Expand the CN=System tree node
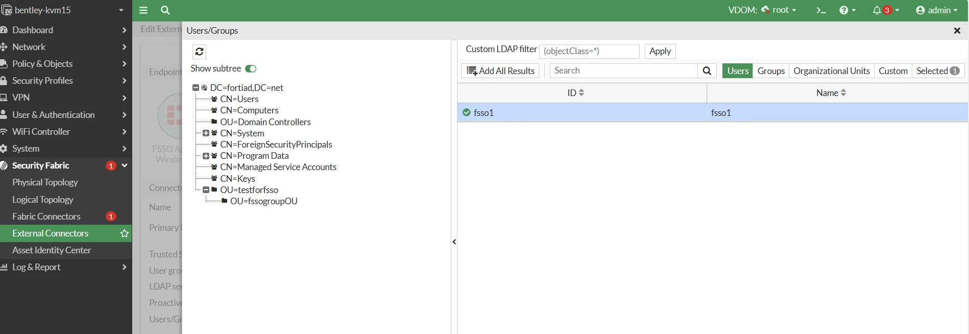Image resolution: width=969 pixels, height=334 pixels. [x=206, y=133]
